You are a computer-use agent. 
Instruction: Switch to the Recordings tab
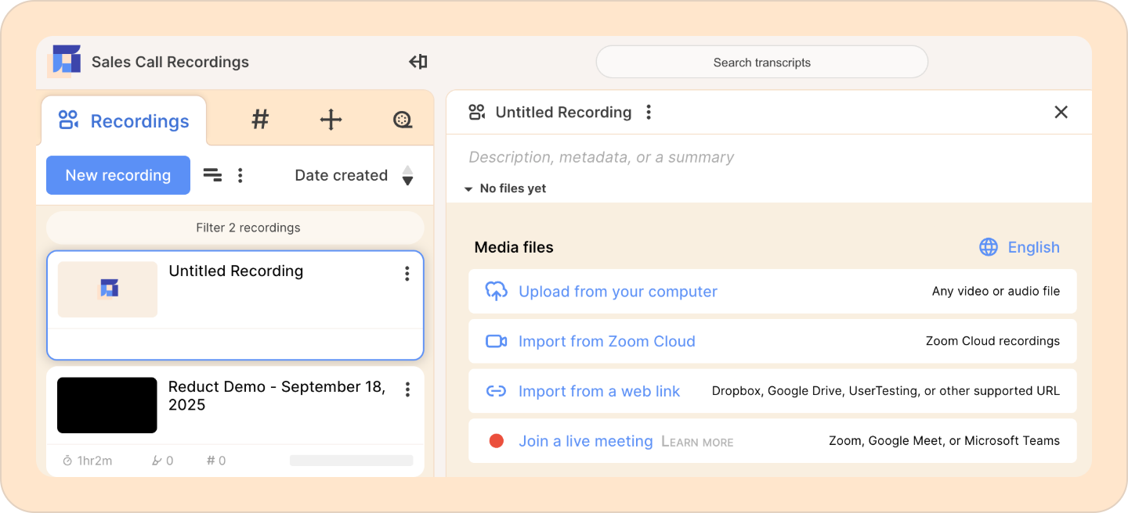124,121
